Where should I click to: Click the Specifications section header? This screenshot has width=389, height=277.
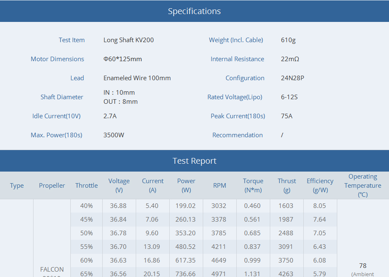pyautogui.click(x=194, y=11)
